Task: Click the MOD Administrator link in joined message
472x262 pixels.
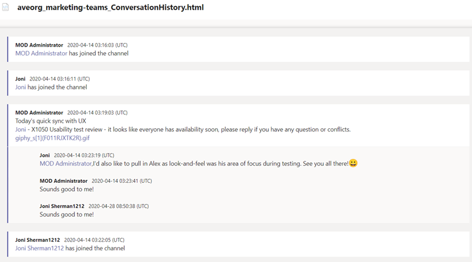Action: pyautogui.click(x=41, y=53)
